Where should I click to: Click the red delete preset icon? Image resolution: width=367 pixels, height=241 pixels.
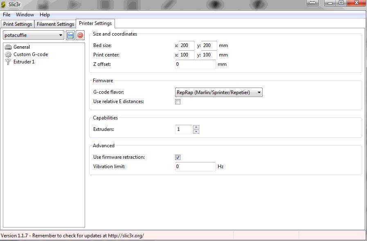(x=80, y=35)
